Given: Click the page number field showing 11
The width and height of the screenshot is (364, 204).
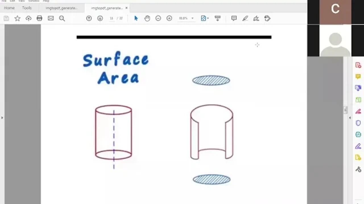Looking at the screenshot, I should coord(111,18).
